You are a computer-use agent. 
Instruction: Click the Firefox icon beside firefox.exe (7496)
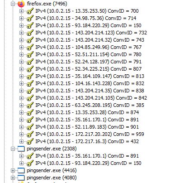[21, 4]
